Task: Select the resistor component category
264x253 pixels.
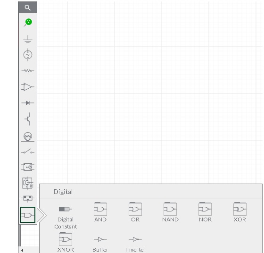Action: (x=28, y=71)
